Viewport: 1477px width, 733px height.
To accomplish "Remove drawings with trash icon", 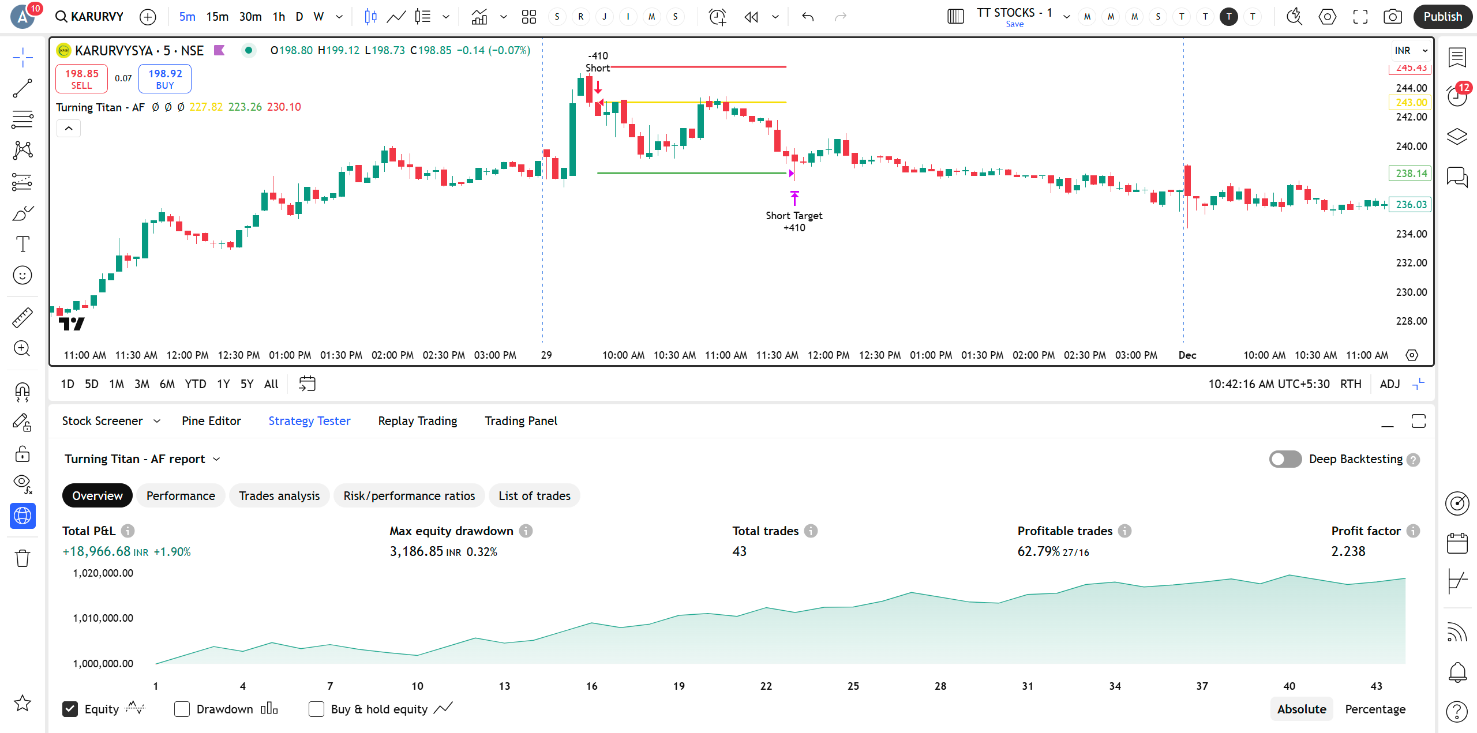I will point(23,558).
